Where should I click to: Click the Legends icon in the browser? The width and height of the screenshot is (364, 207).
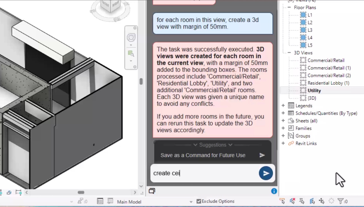point(291,106)
